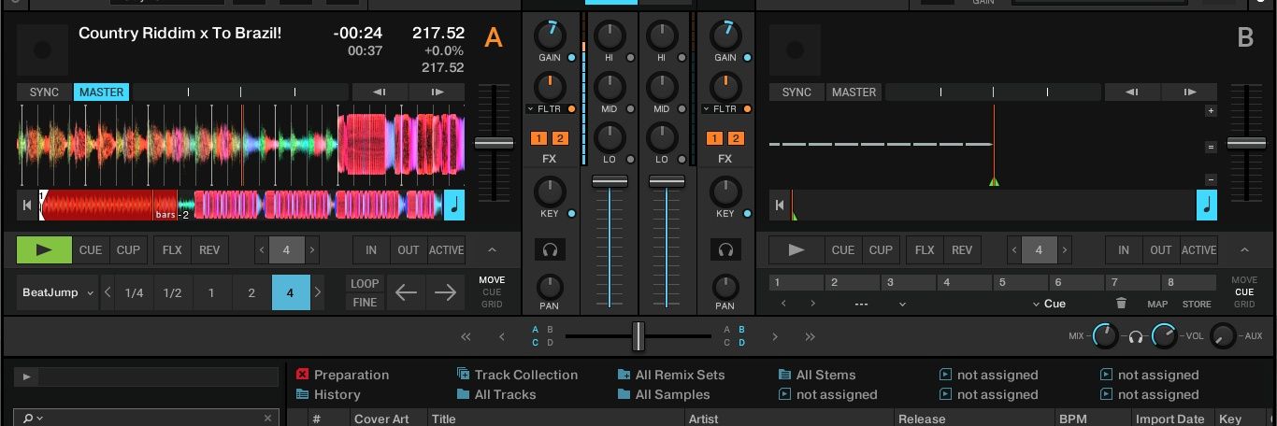This screenshot has height=426, width=1277.
Task: Jump backward with left arrow on Deck A
Action: click(406, 292)
